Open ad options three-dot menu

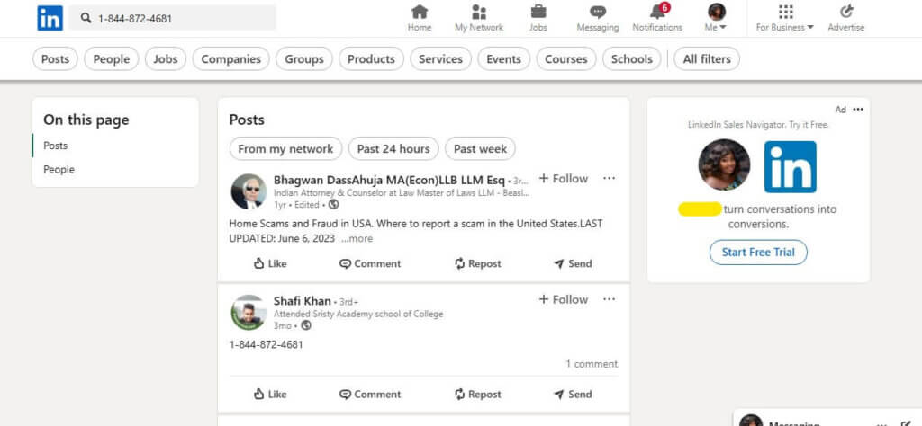[x=858, y=109]
